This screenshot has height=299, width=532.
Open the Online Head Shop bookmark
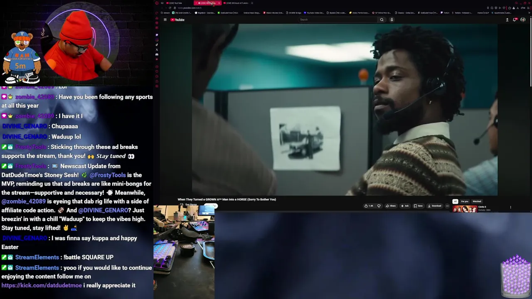click(251, 13)
